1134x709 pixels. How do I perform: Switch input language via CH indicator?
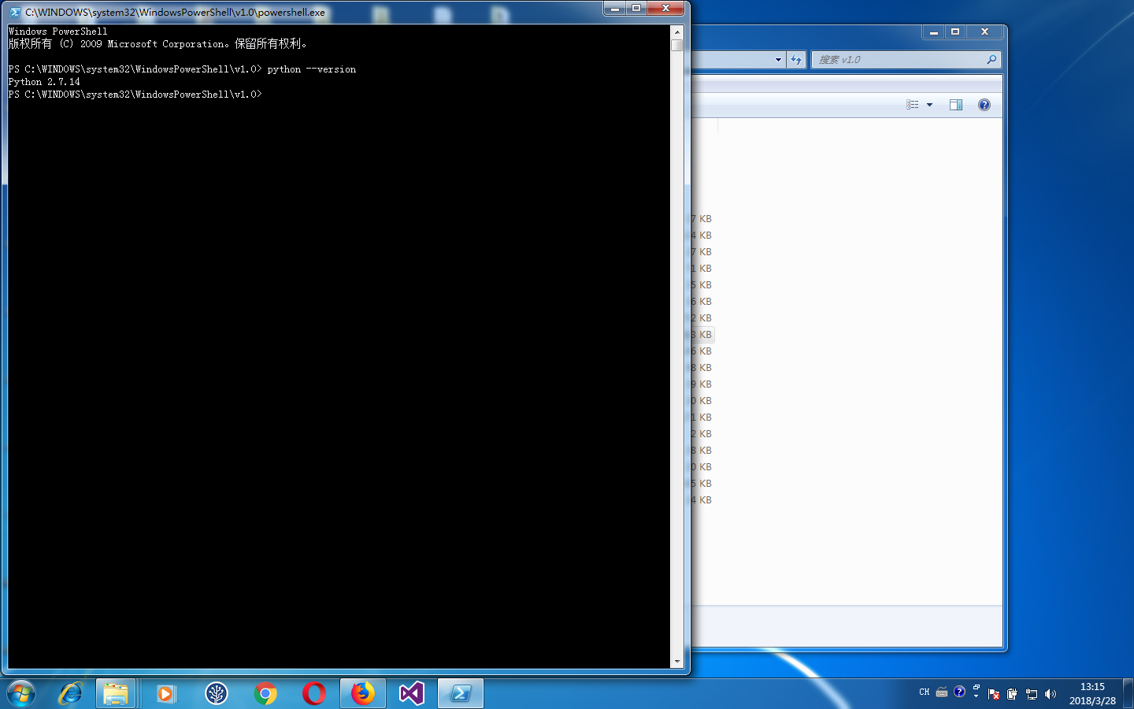tap(925, 692)
